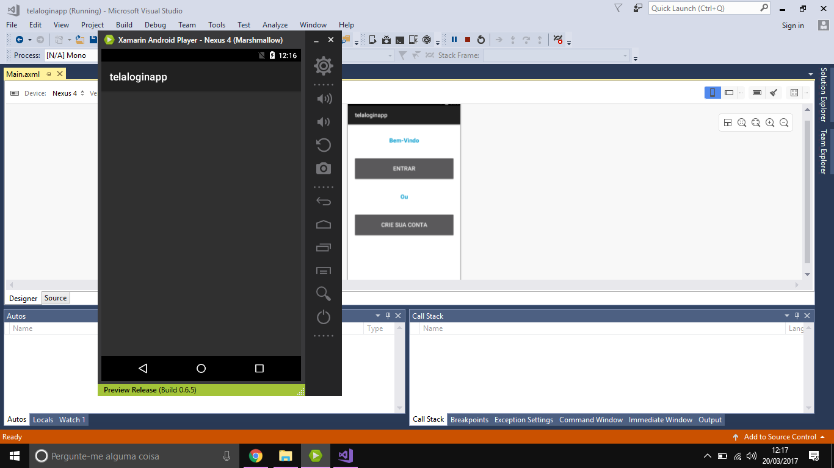Open debug toolbar overflow options arrow
This screenshot has width=834, height=468.
569,43
